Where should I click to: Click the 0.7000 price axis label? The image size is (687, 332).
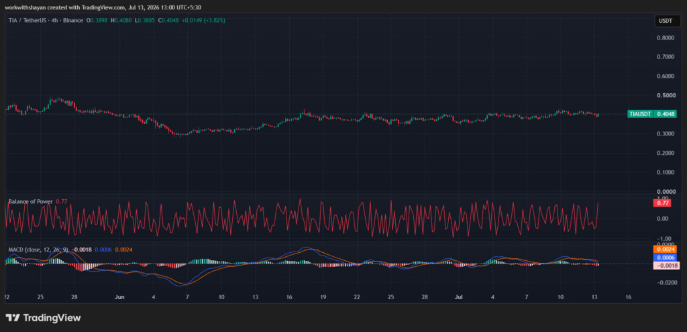pos(665,57)
